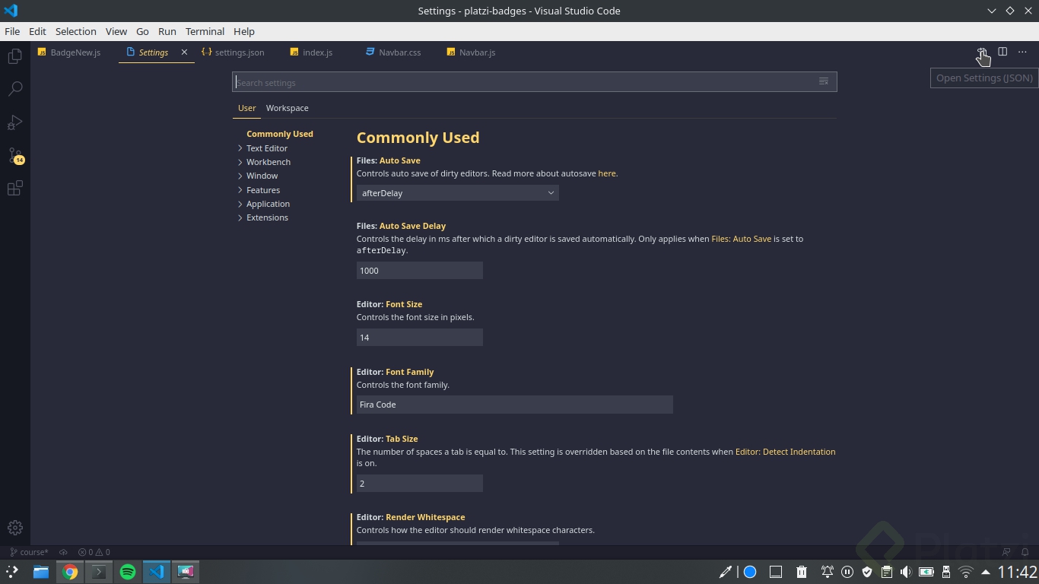Open the Search view in the activity bar
This screenshot has height=584, width=1039.
14,89
